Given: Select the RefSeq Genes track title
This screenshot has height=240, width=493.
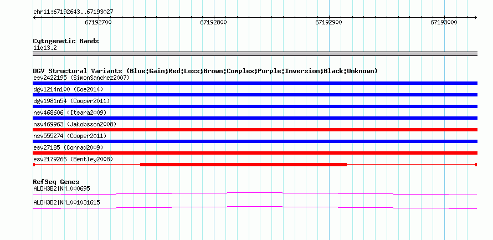Looking at the screenshot, I should [x=56, y=182].
